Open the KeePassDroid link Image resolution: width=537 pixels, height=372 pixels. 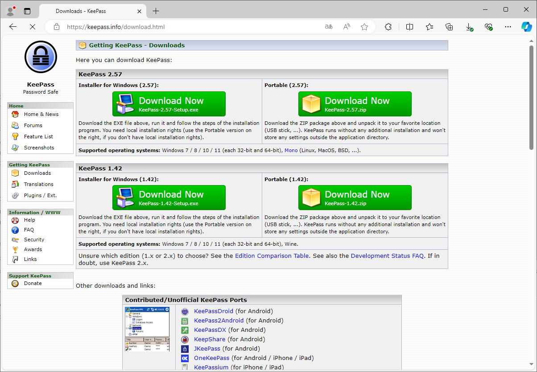pos(214,311)
